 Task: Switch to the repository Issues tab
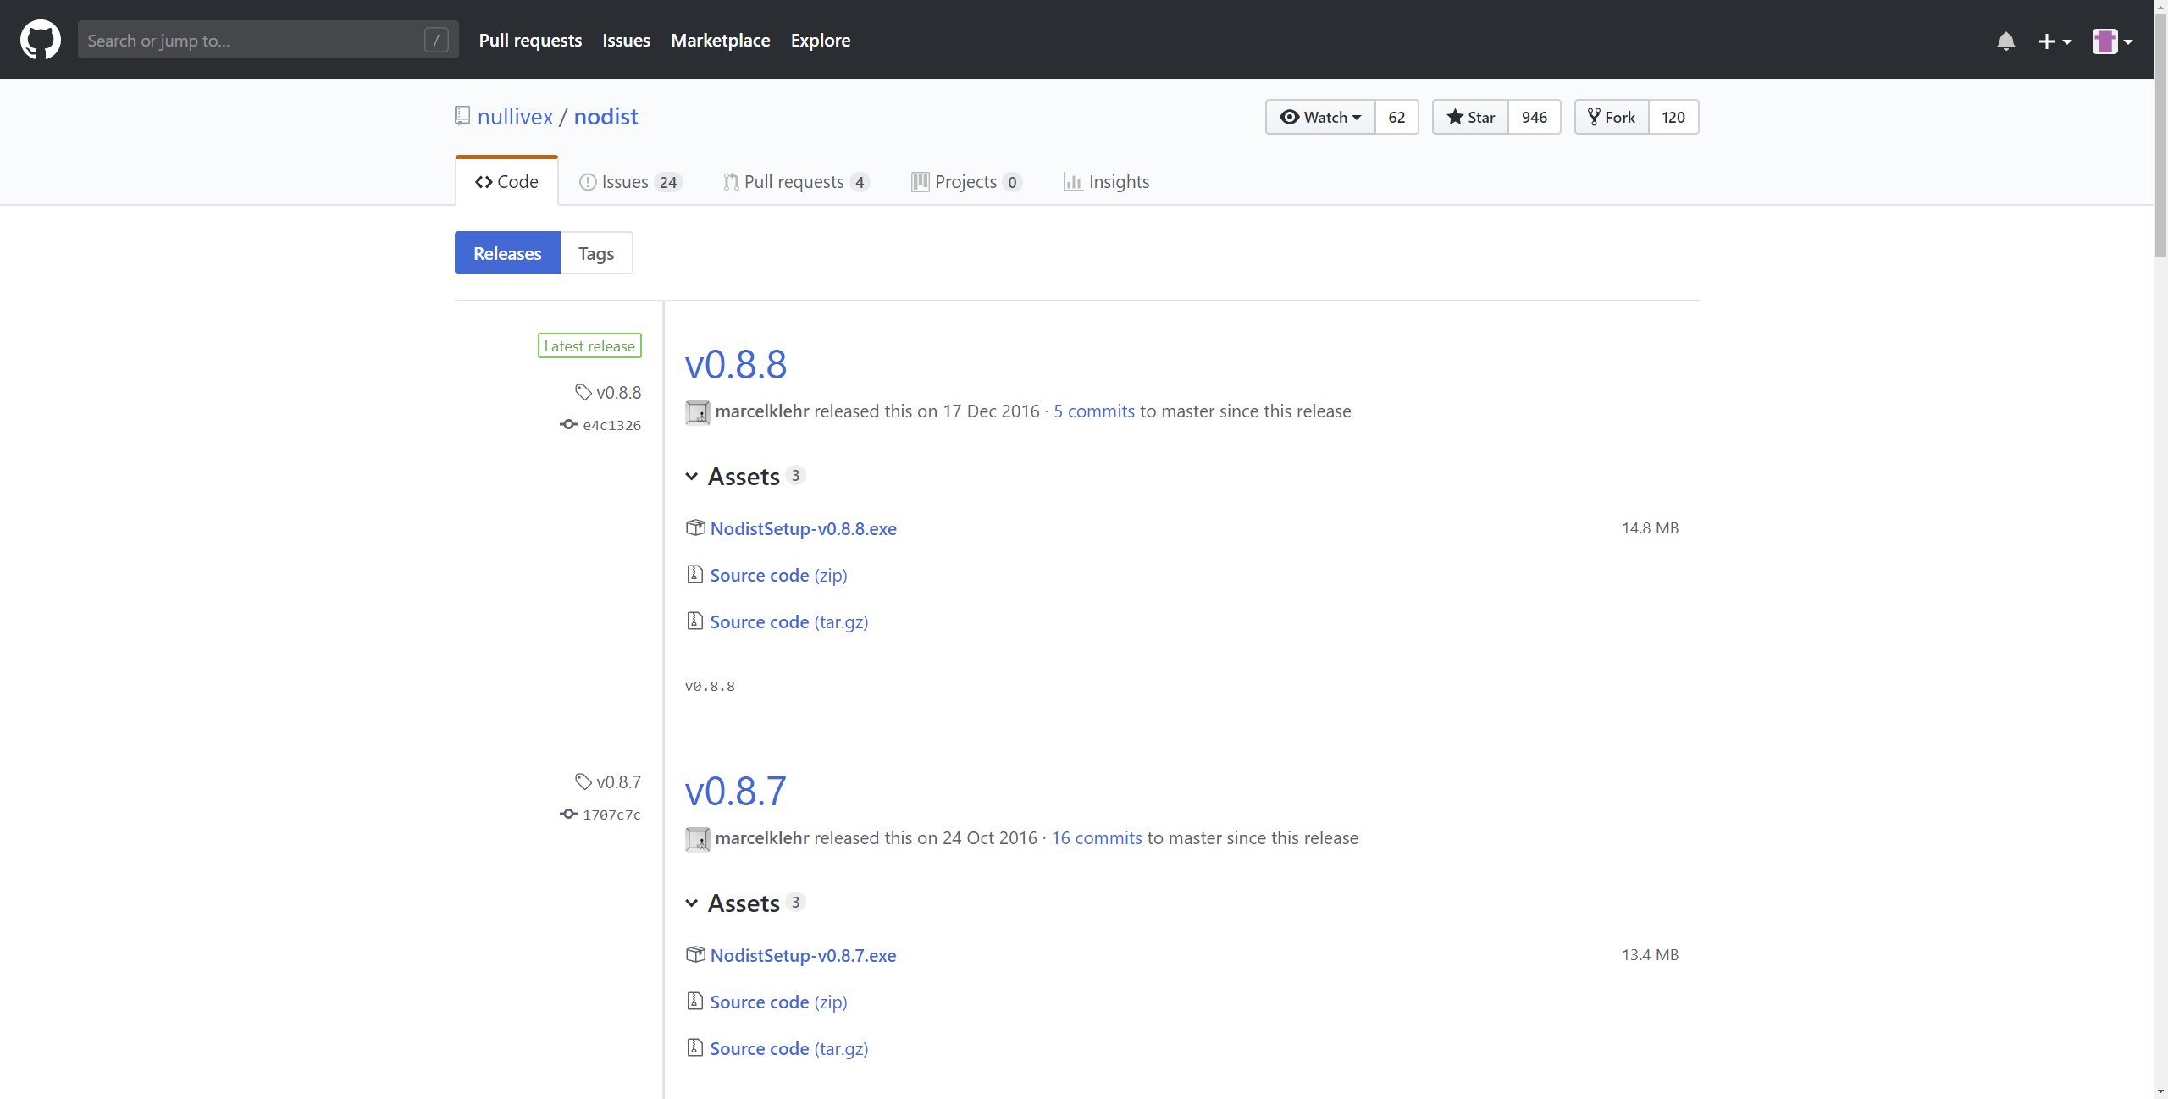pos(630,181)
